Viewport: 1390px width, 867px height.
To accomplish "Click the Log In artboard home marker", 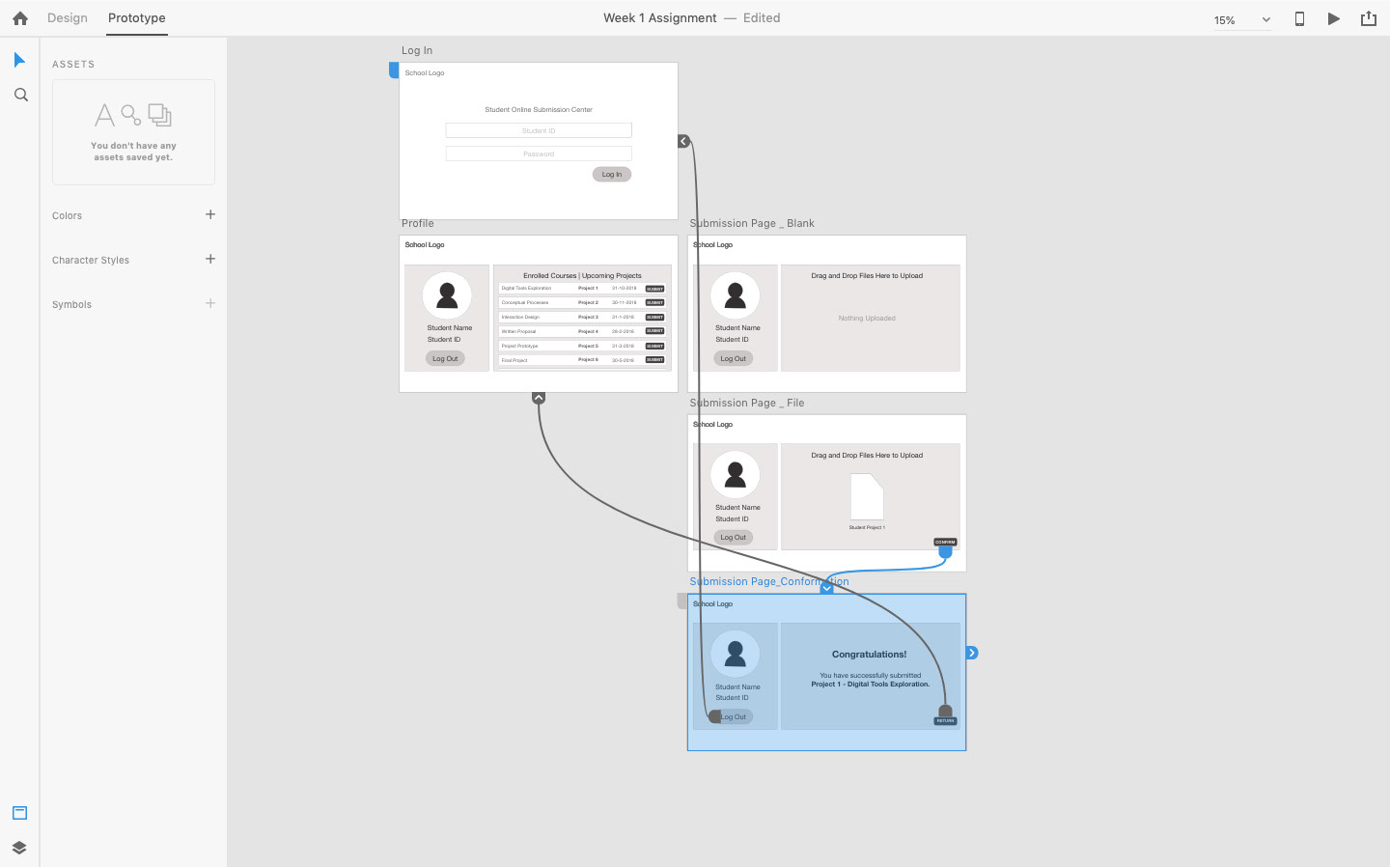I will tap(394, 70).
